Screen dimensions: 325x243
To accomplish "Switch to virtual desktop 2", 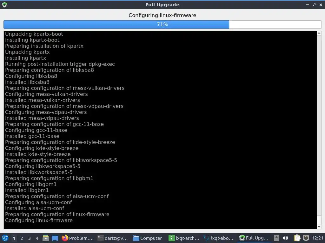I will [x=22, y=238].
